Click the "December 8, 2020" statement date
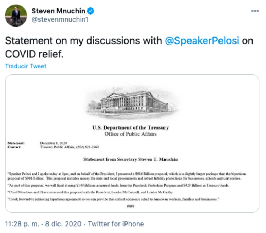The height and width of the screenshot is (233, 266). 53,143
